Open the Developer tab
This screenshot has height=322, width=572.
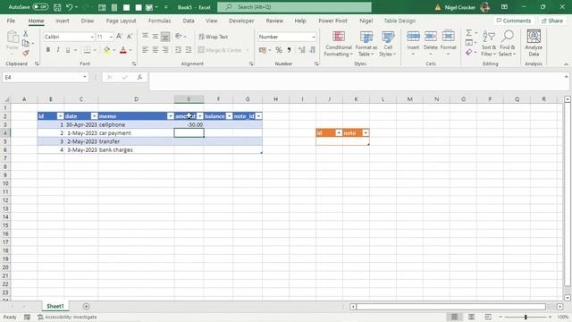coord(241,21)
